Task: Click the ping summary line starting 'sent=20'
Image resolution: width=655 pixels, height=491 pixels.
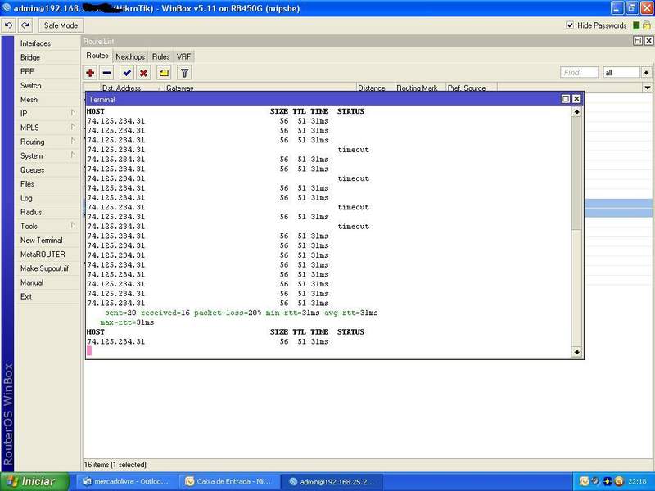Action: click(241, 313)
